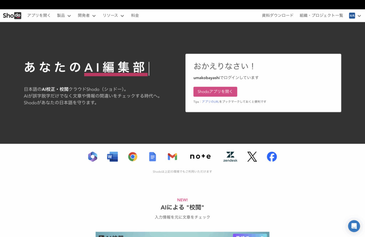
Task: Select アプリを開く in the navigation bar
Action: click(39, 16)
